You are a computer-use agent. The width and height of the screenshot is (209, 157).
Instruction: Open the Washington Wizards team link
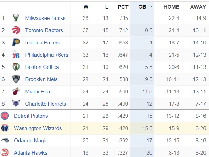[38, 128]
